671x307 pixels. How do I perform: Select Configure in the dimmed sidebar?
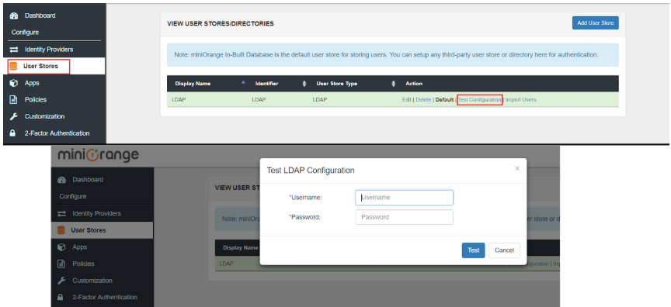point(73,196)
